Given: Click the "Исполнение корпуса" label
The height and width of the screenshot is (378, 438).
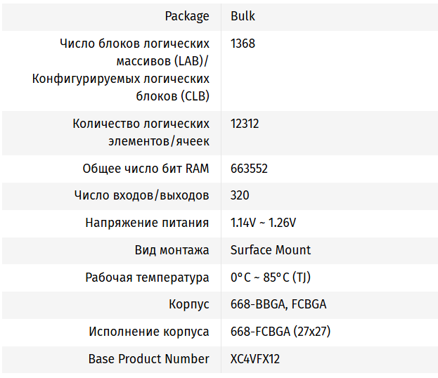Looking at the screenshot, I should click(149, 332).
